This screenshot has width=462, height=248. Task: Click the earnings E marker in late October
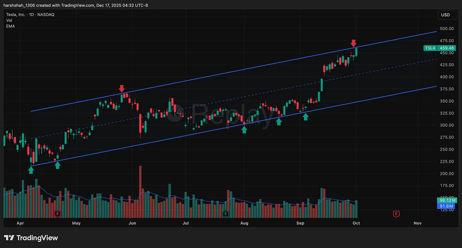[x=396, y=214]
